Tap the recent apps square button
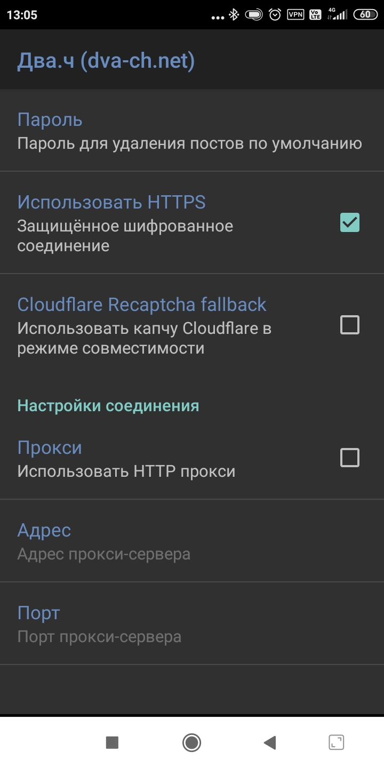Screen dimensions: 384x768 [112, 742]
